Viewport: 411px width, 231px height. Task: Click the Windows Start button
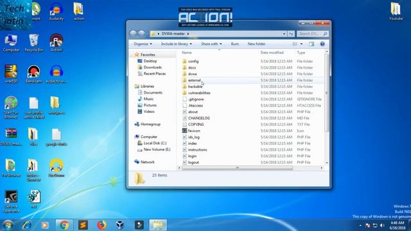8,225
